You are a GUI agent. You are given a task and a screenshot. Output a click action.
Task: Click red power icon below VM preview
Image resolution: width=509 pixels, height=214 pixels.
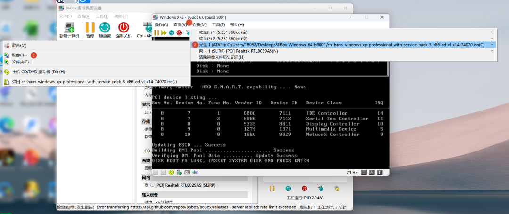(304, 189)
